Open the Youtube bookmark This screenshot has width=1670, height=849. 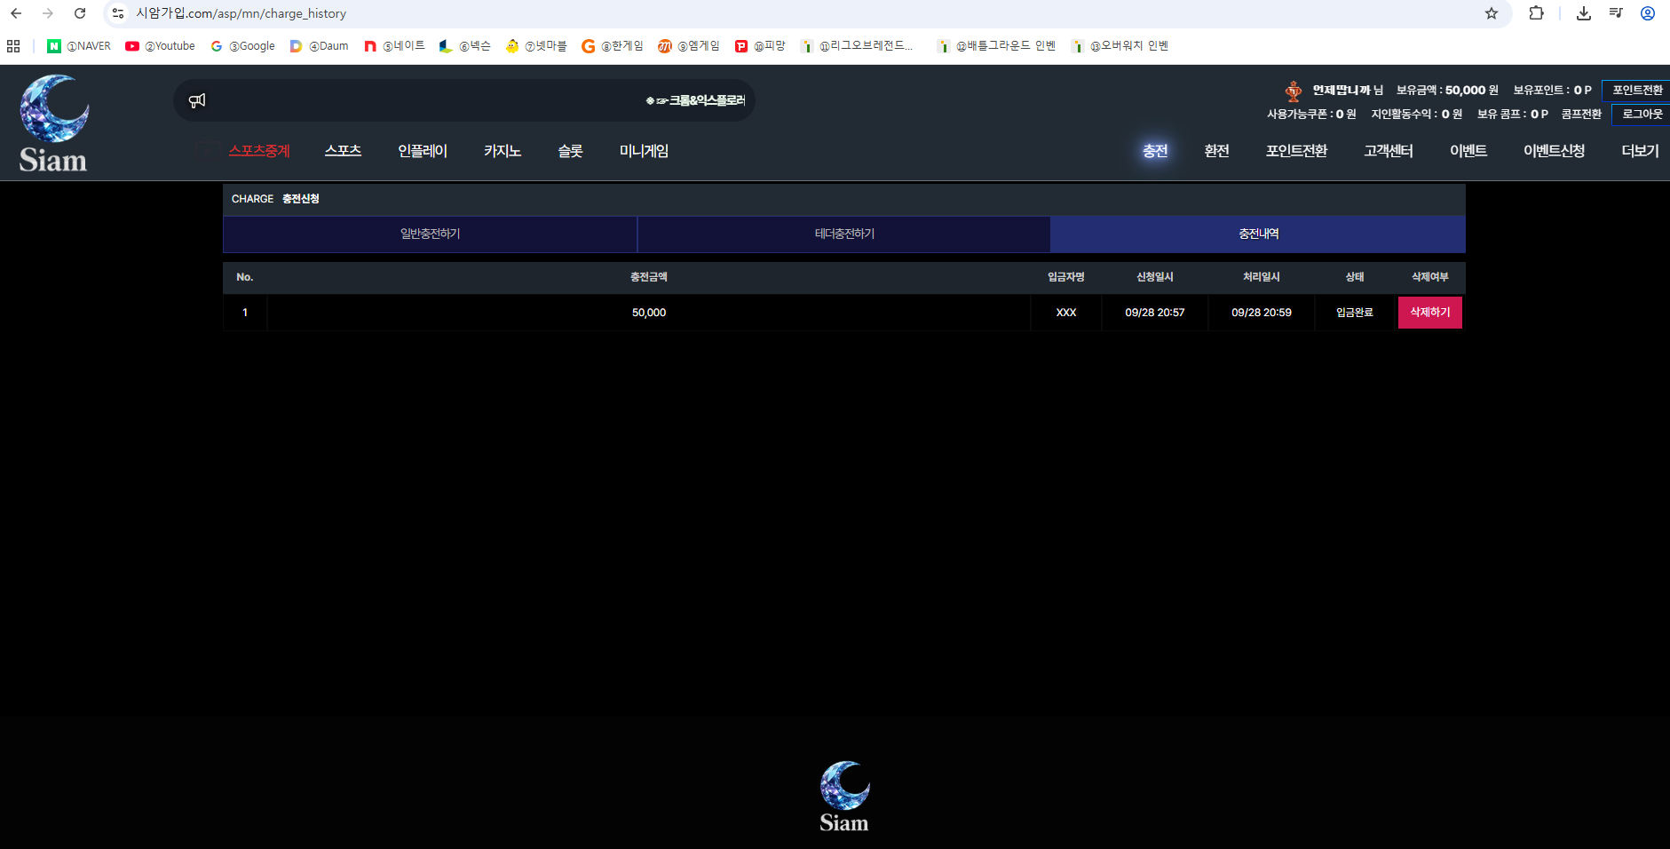pos(160,46)
